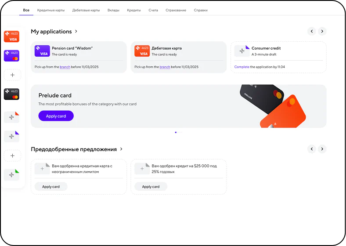
Task: Expand My applications section via chevron
Action: click(x=76, y=31)
